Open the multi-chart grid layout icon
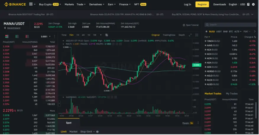The image size is (259, 135). tap(197, 35)
